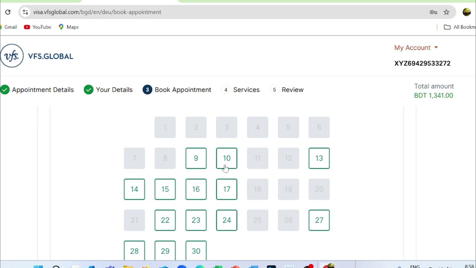
Task: Select the Book Appointment step
Action: [x=183, y=90]
